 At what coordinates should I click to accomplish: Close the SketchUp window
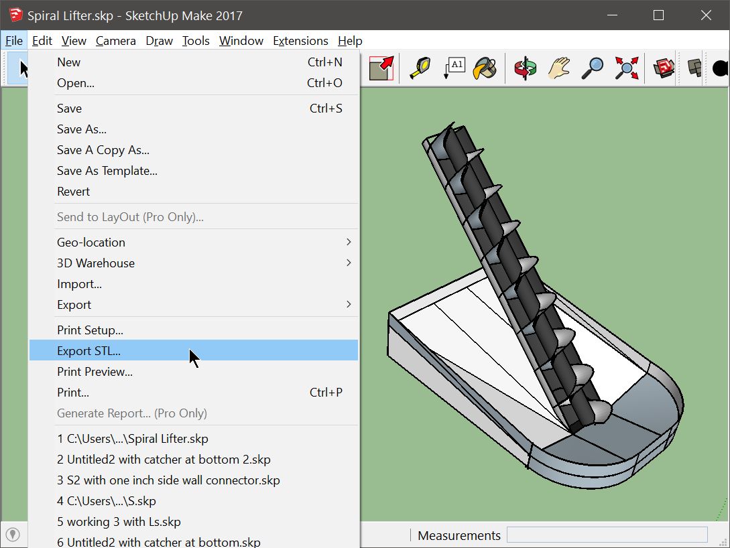click(x=706, y=15)
